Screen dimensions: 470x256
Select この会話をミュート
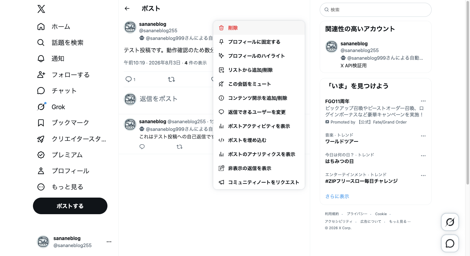pyautogui.click(x=259, y=84)
